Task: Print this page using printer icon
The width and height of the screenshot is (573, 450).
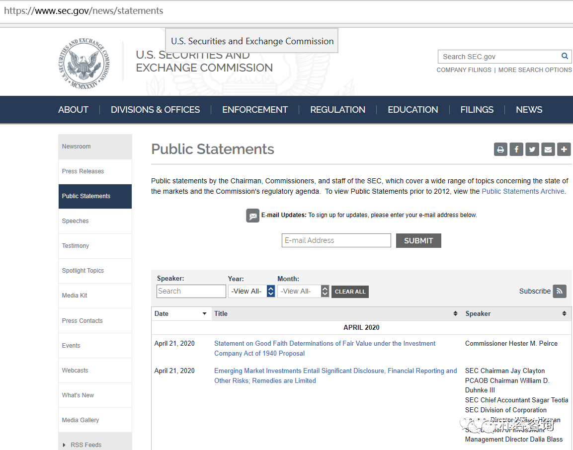Action: coord(500,150)
